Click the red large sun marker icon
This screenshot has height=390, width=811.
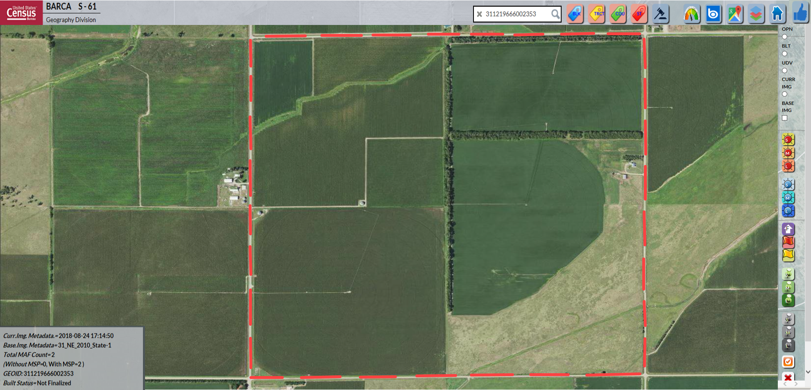pyautogui.click(x=788, y=166)
